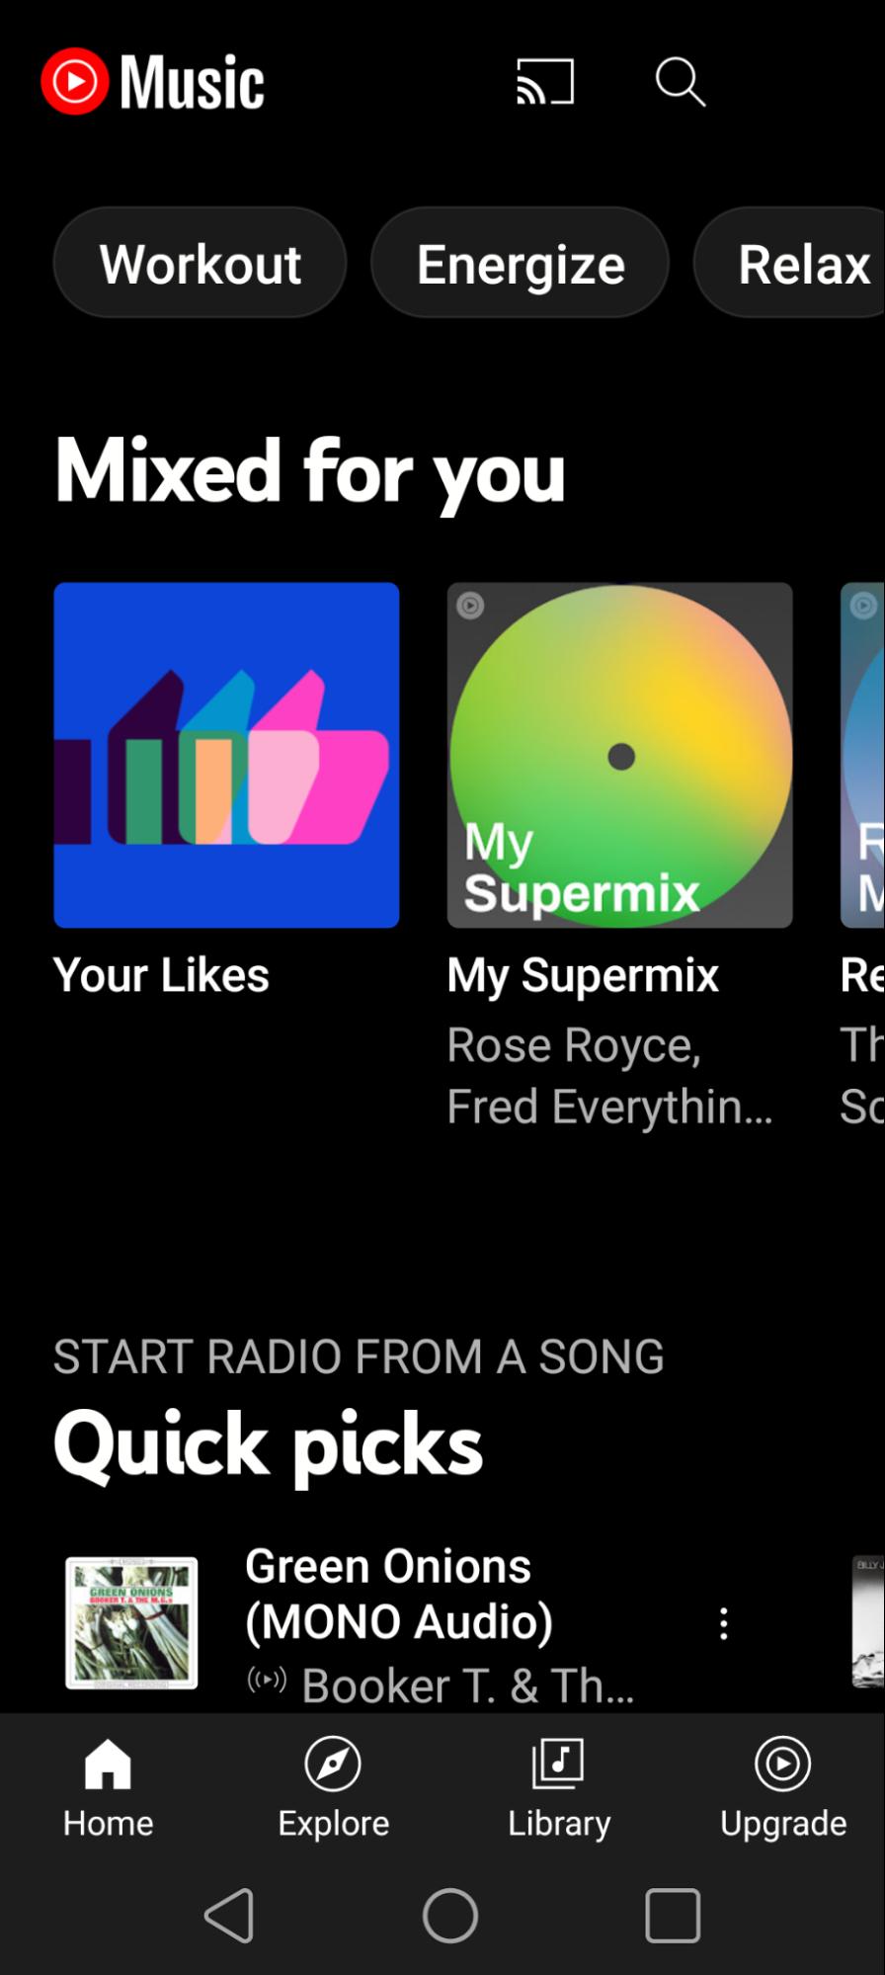Select the Energize mood chip

pyautogui.click(x=521, y=264)
